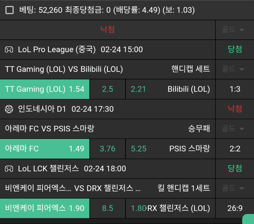Click the 8.5 kill handicap cell
Screen dimensions: 254x224
(x=108, y=208)
